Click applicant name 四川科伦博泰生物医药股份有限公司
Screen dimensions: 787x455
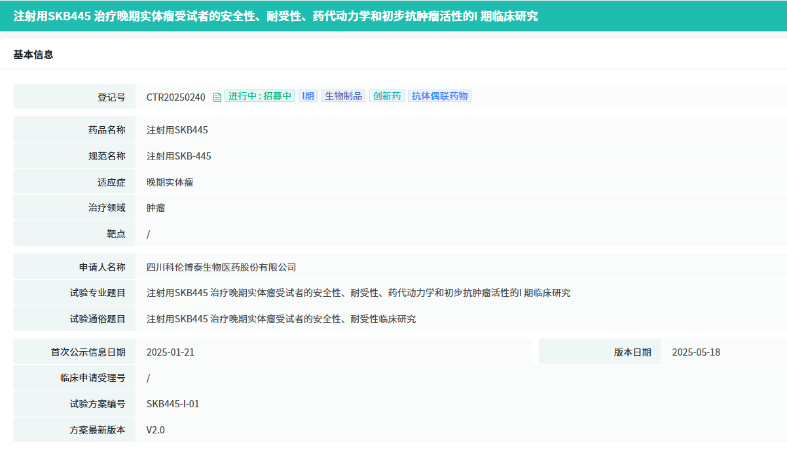221,267
